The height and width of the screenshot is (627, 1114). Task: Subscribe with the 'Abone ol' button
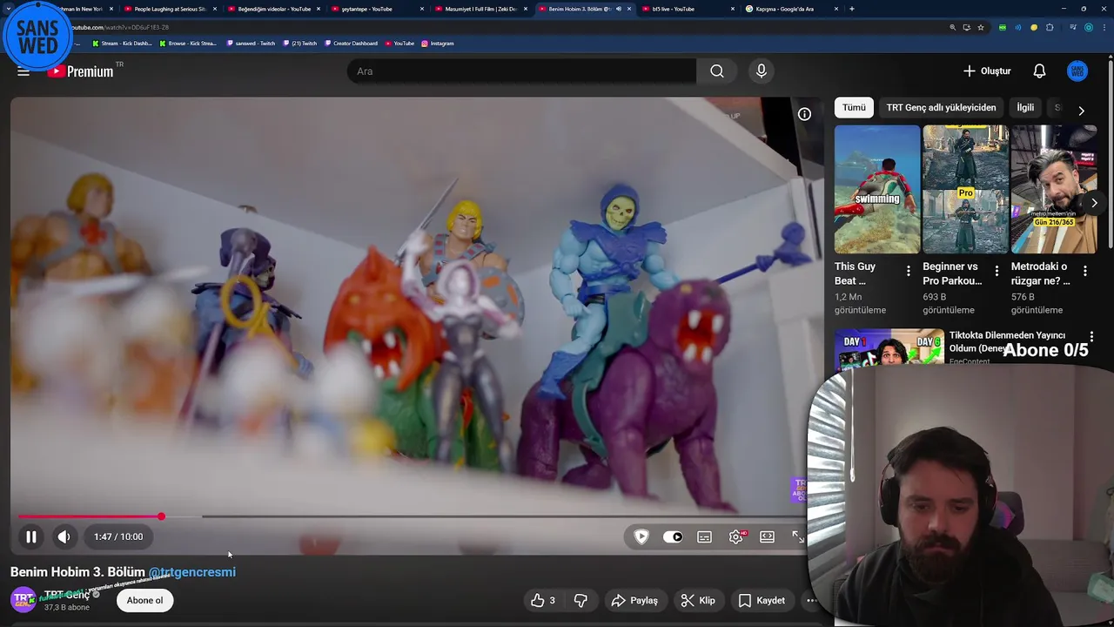click(x=144, y=600)
